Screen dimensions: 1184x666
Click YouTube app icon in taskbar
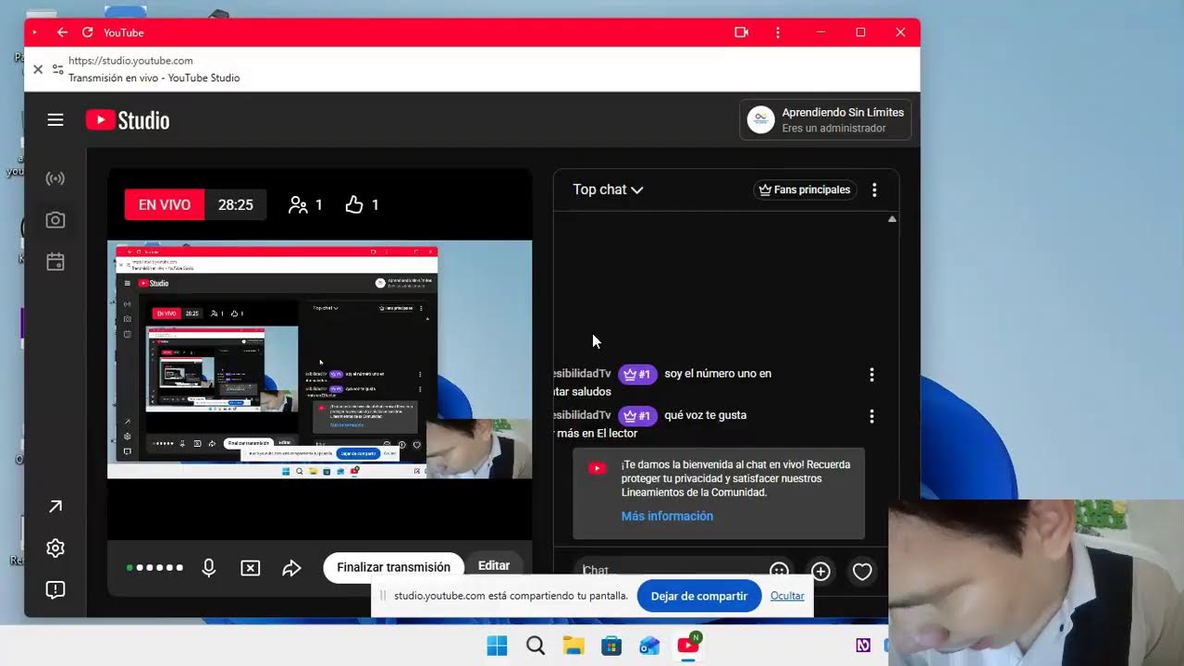click(688, 645)
